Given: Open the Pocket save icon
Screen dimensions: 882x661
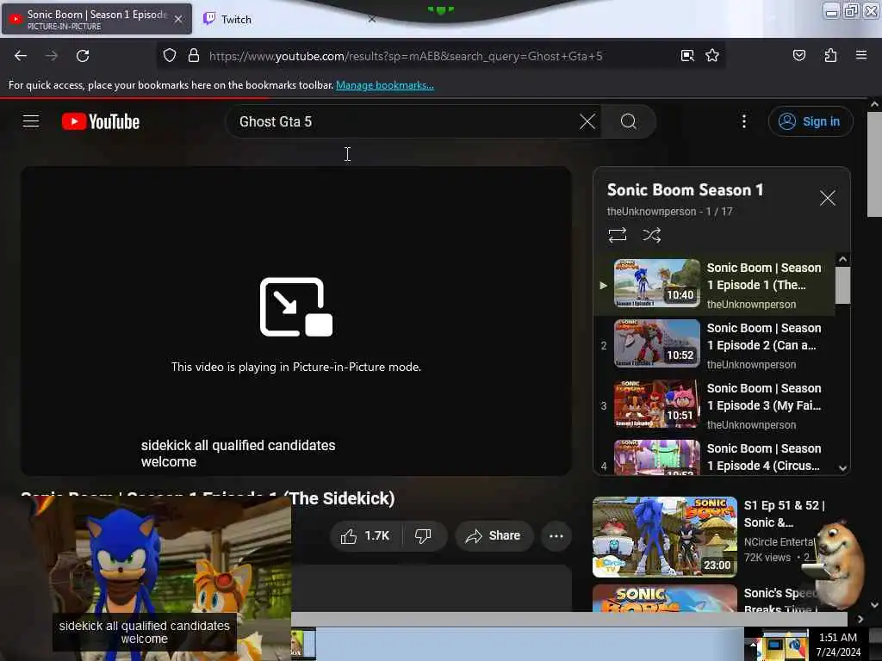Looking at the screenshot, I should 798,56.
